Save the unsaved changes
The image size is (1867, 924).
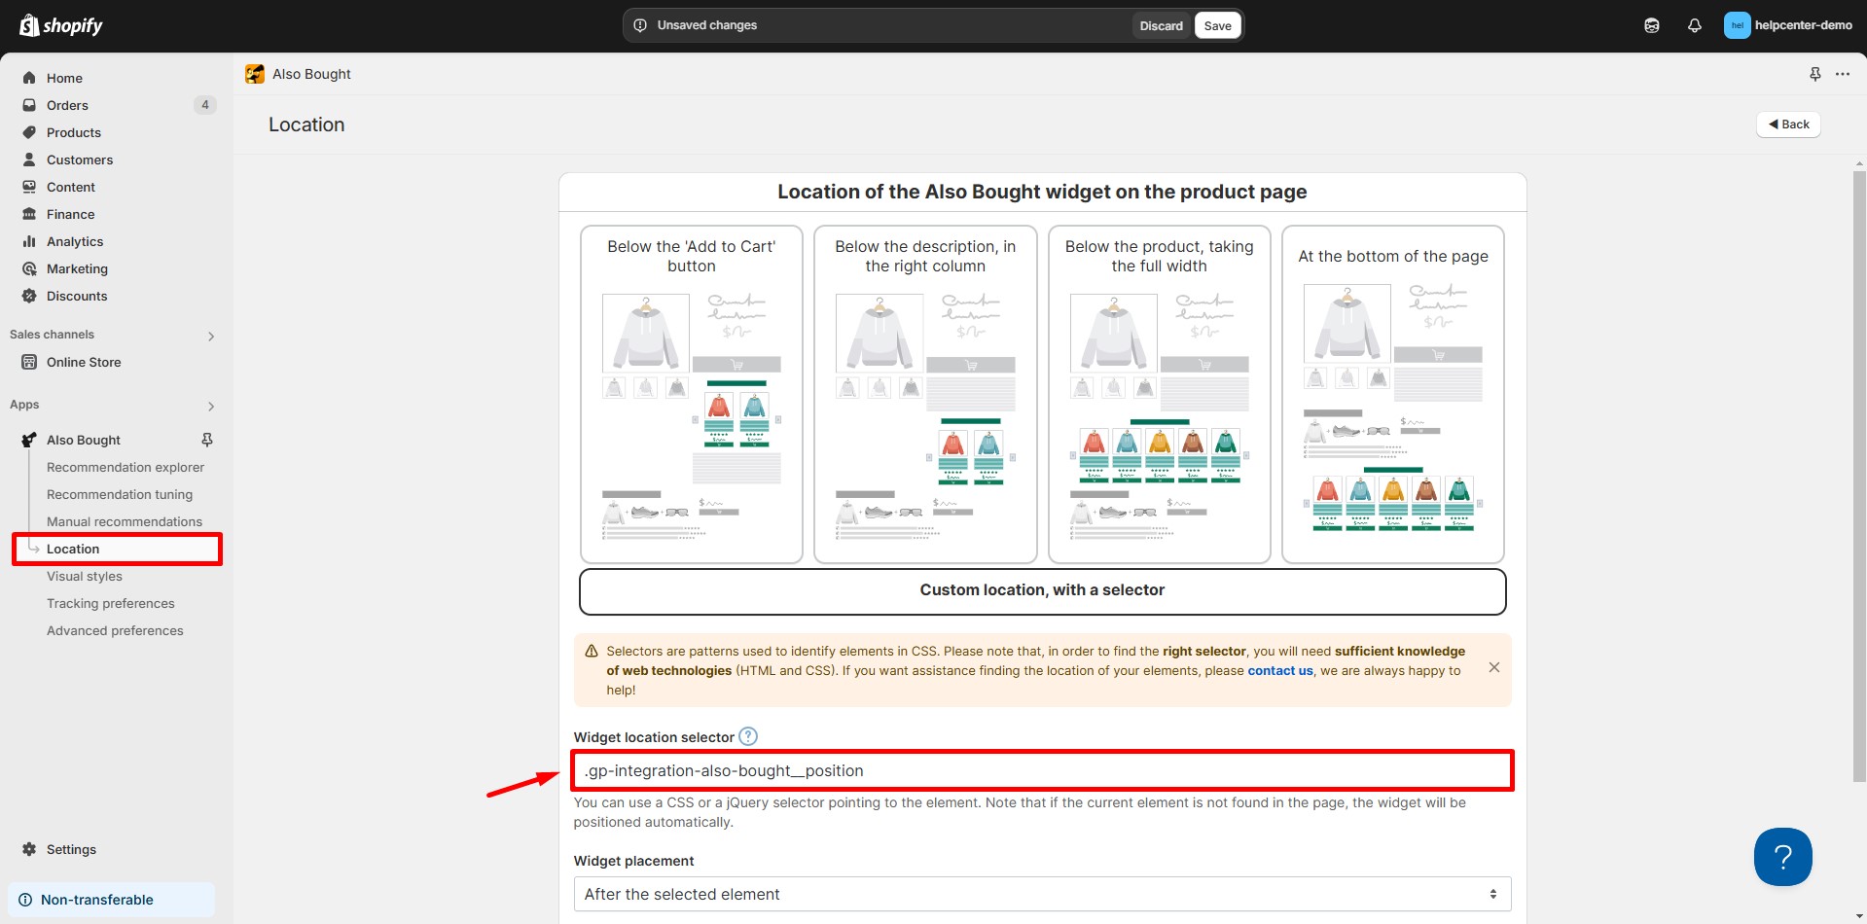tap(1217, 25)
